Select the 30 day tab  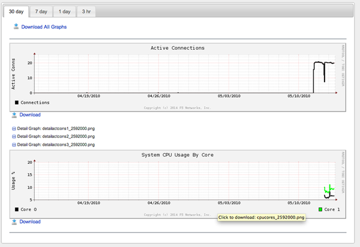click(16, 12)
